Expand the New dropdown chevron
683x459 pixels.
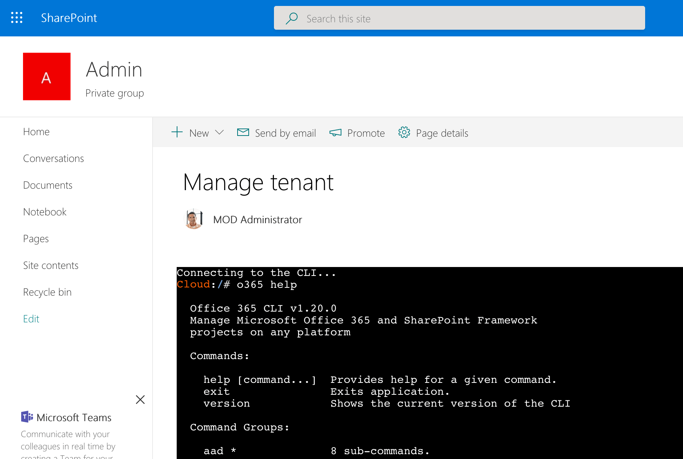tap(219, 132)
